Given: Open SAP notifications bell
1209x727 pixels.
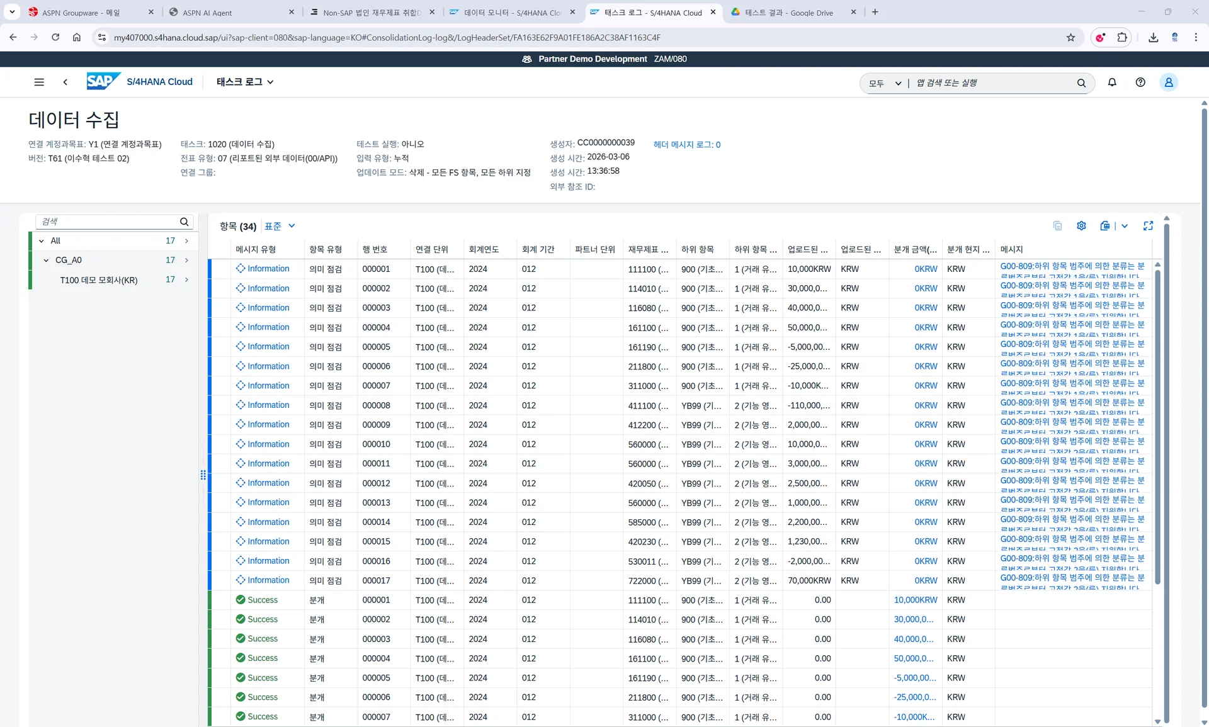Looking at the screenshot, I should click(x=1112, y=82).
